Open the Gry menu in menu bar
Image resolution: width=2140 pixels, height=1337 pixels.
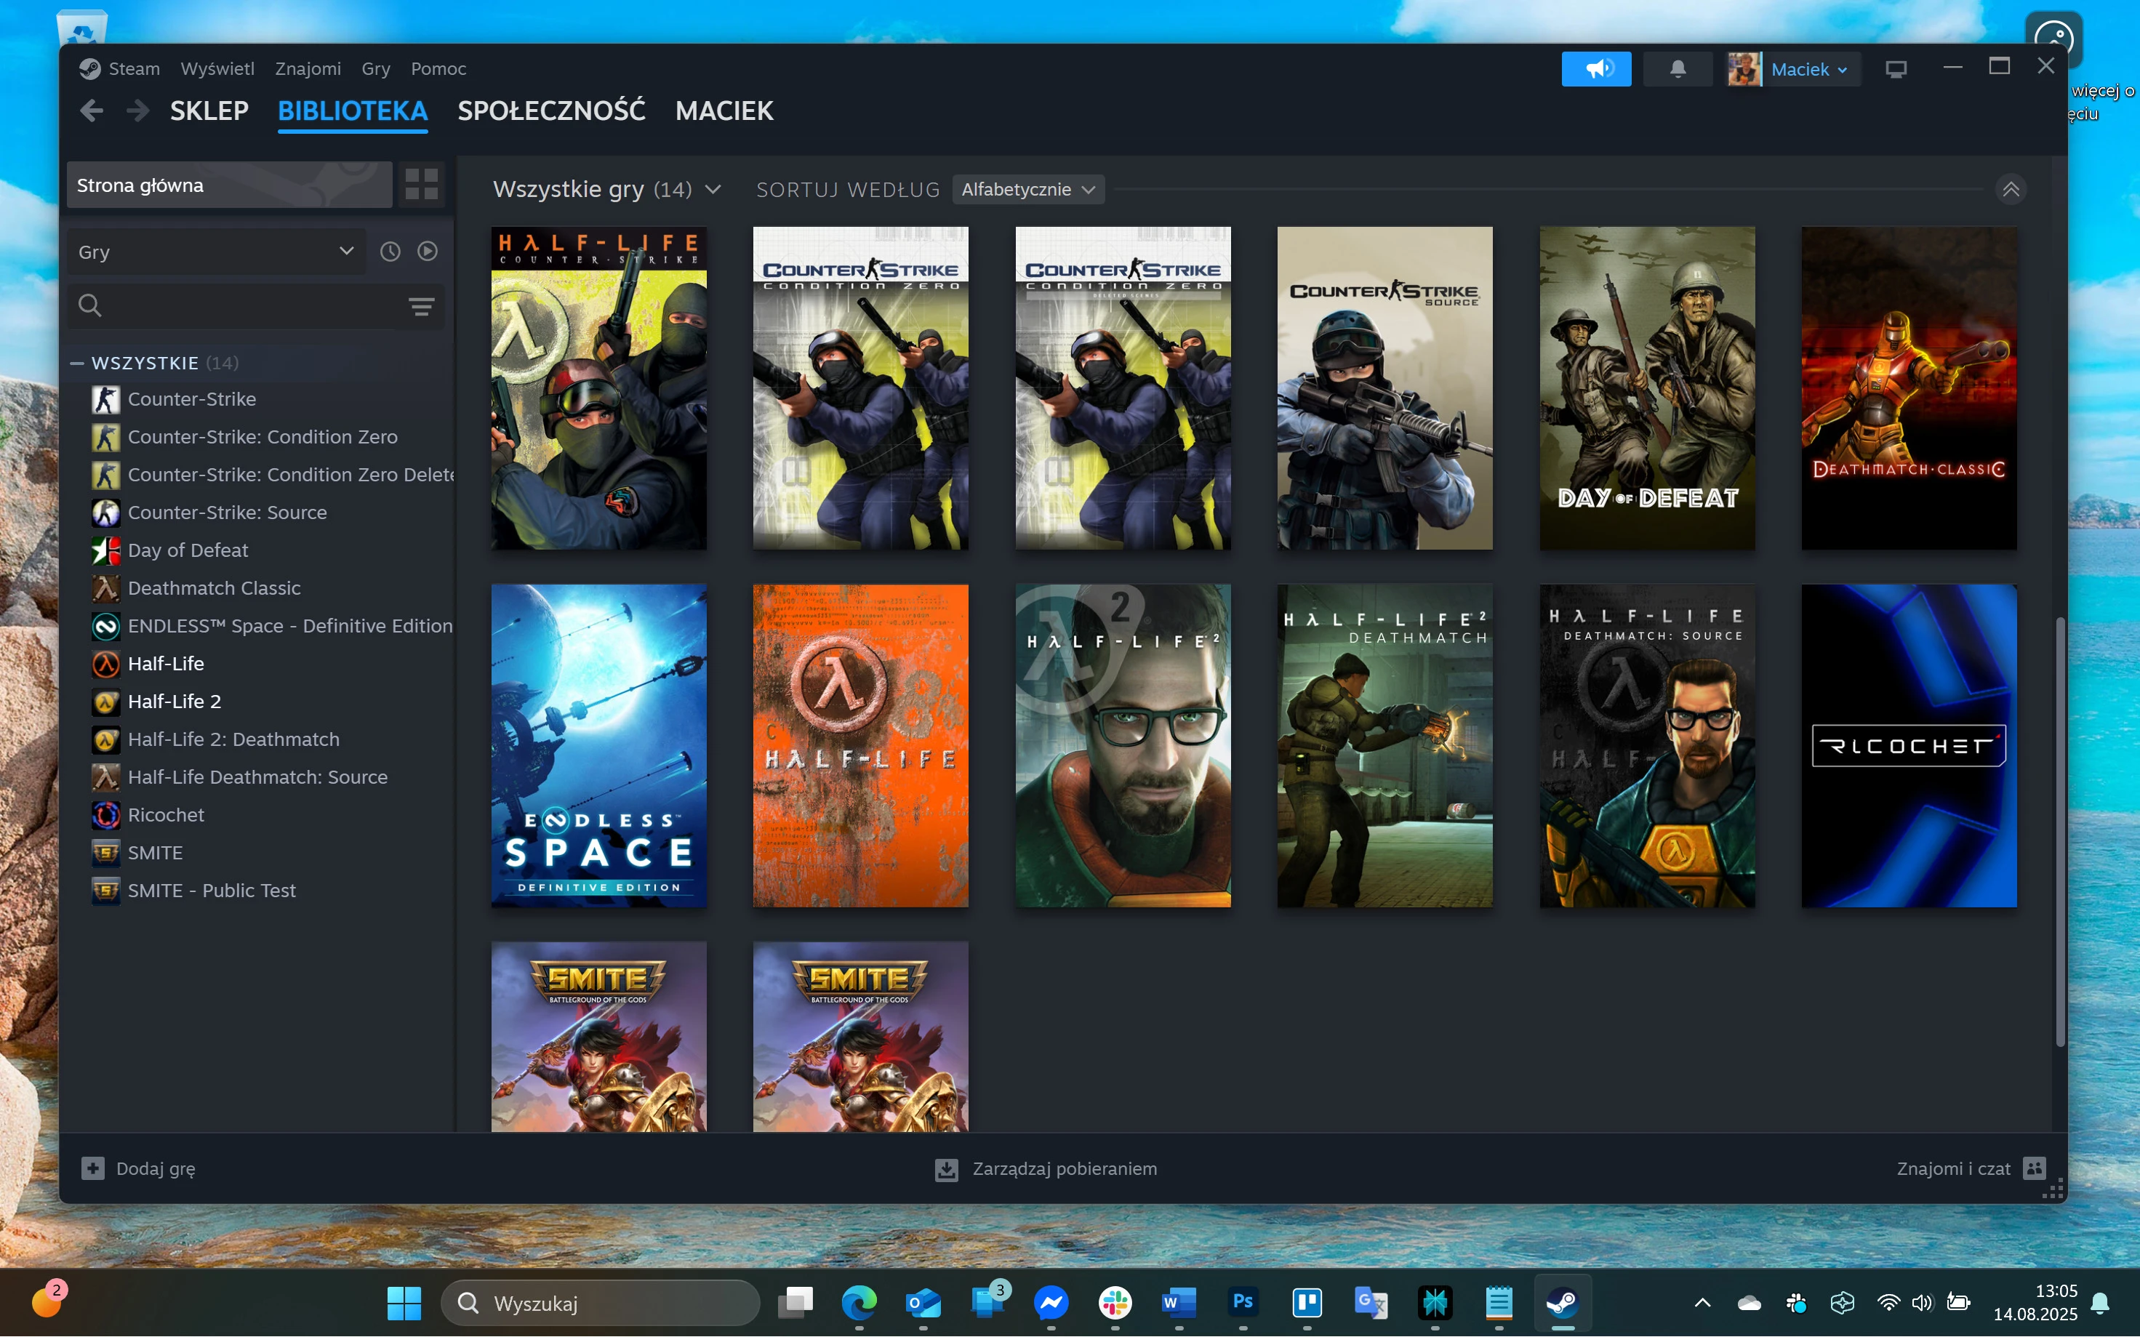click(376, 69)
